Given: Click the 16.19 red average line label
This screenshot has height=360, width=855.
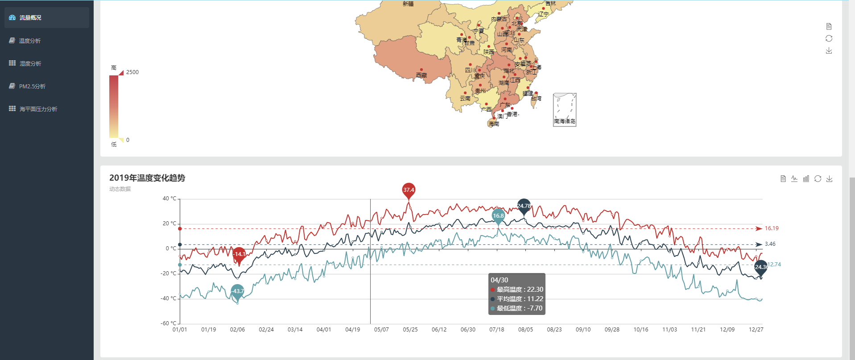Looking at the screenshot, I should pyautogui.click(x=772, y=228).
